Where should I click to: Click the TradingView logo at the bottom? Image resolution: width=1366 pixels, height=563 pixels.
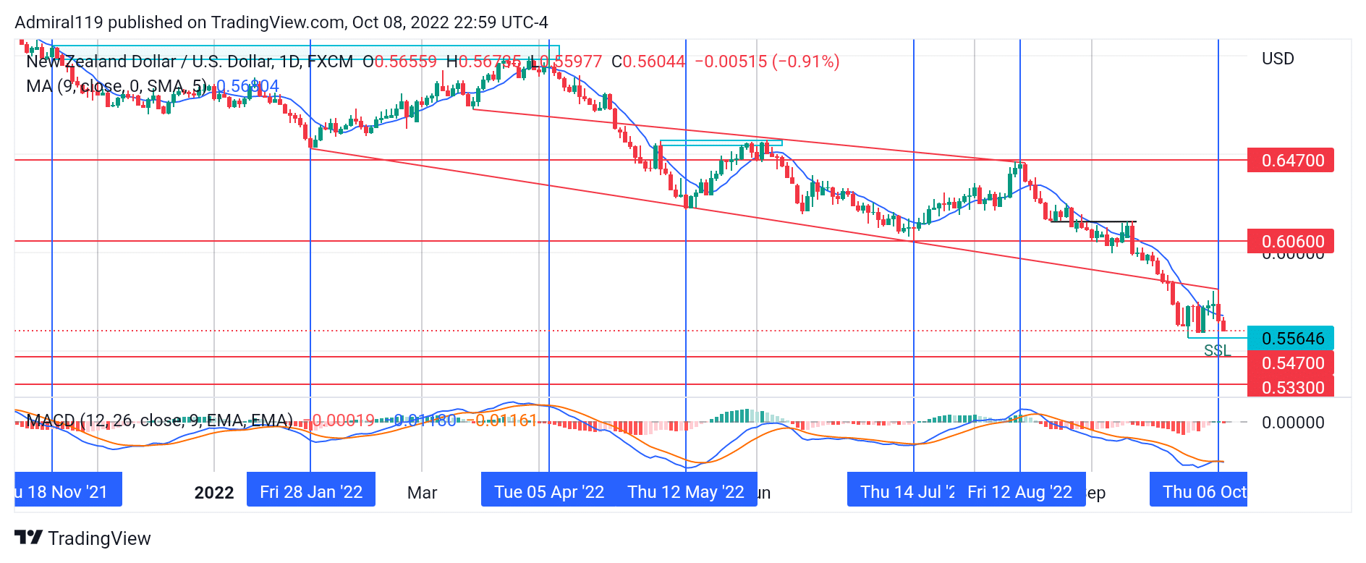pos(82,538)
